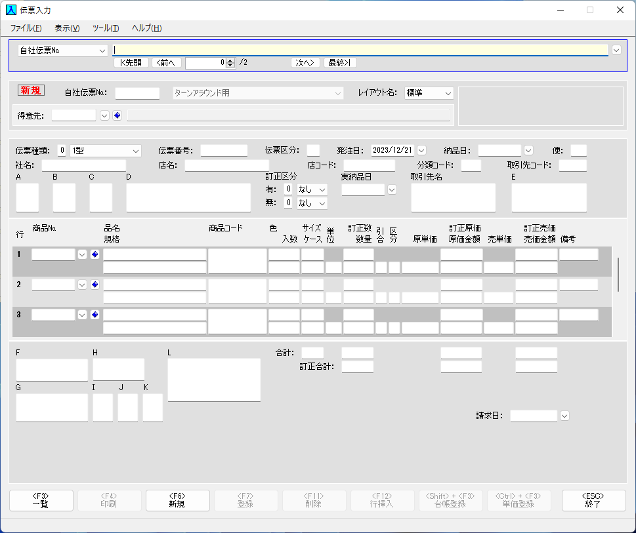Click the row 1 商品№ input field
The height and width of the screenshot is (533, 636).
(54, 254)
